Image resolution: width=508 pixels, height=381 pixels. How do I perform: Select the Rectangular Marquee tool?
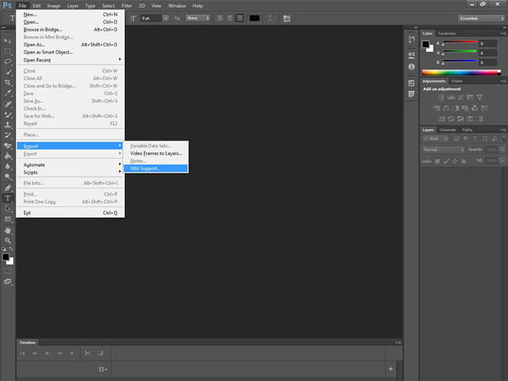[x=8, y=52]
